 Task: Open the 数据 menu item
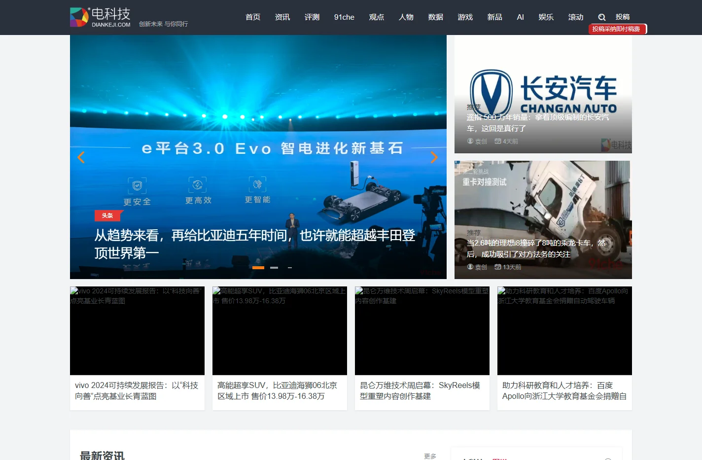click(x=436, y=17)
